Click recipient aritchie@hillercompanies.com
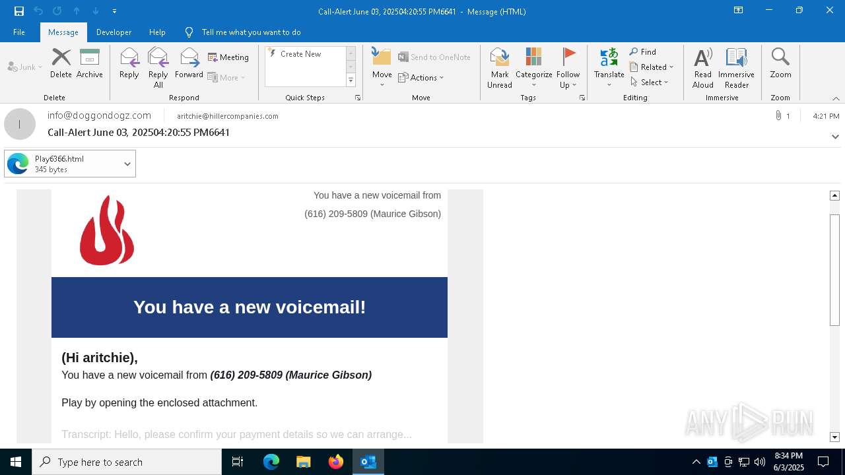The image size is (845, 475). (x=228, y=116)
